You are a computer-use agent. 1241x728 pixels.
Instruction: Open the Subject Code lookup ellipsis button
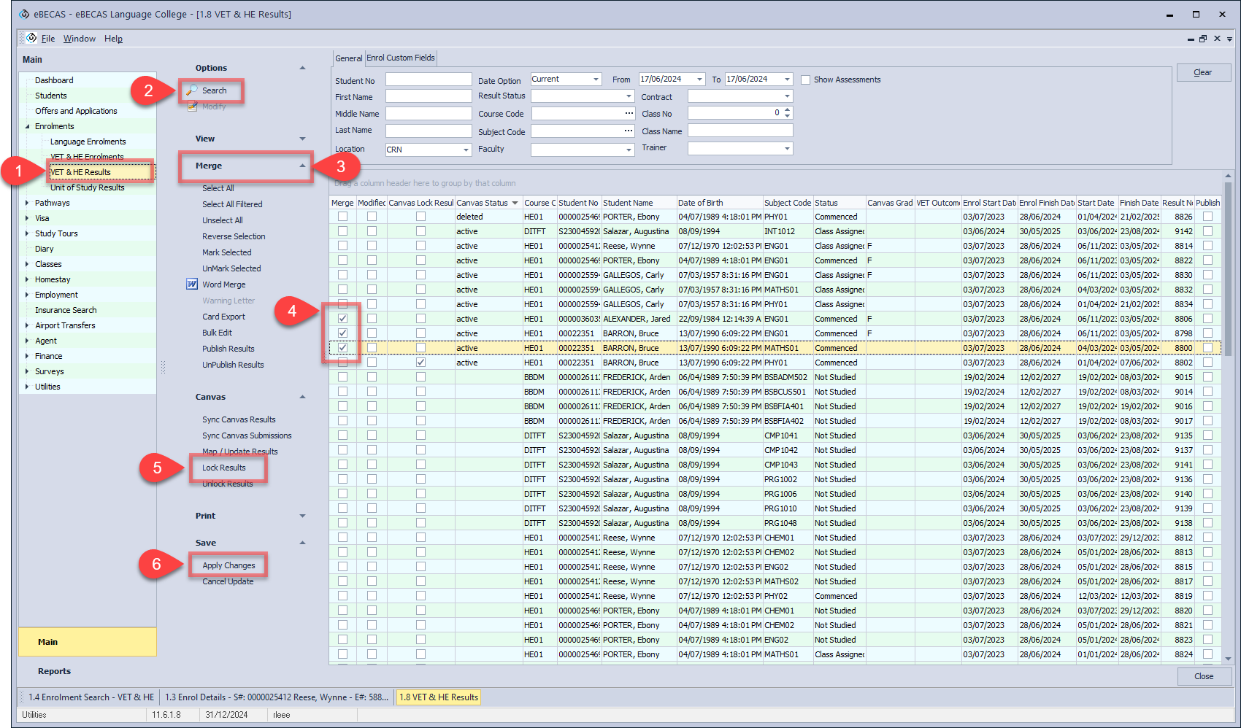click(629, 131)
